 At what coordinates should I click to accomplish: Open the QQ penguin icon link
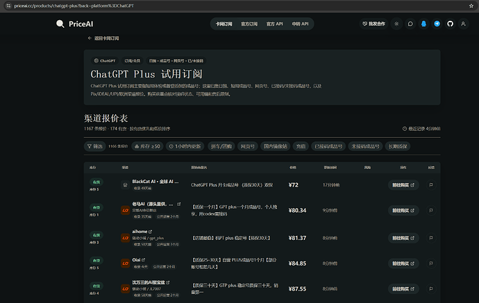click(x=423, y=24)
